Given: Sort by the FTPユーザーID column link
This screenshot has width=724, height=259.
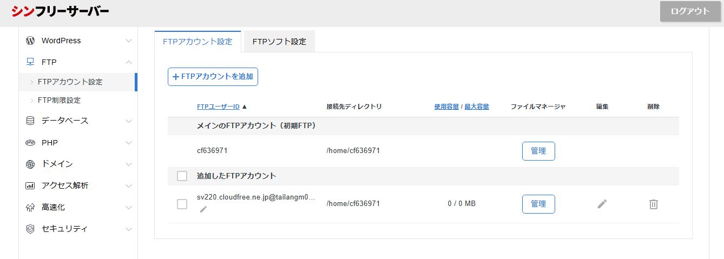Looking at the screenshot, I should point(218,107).
